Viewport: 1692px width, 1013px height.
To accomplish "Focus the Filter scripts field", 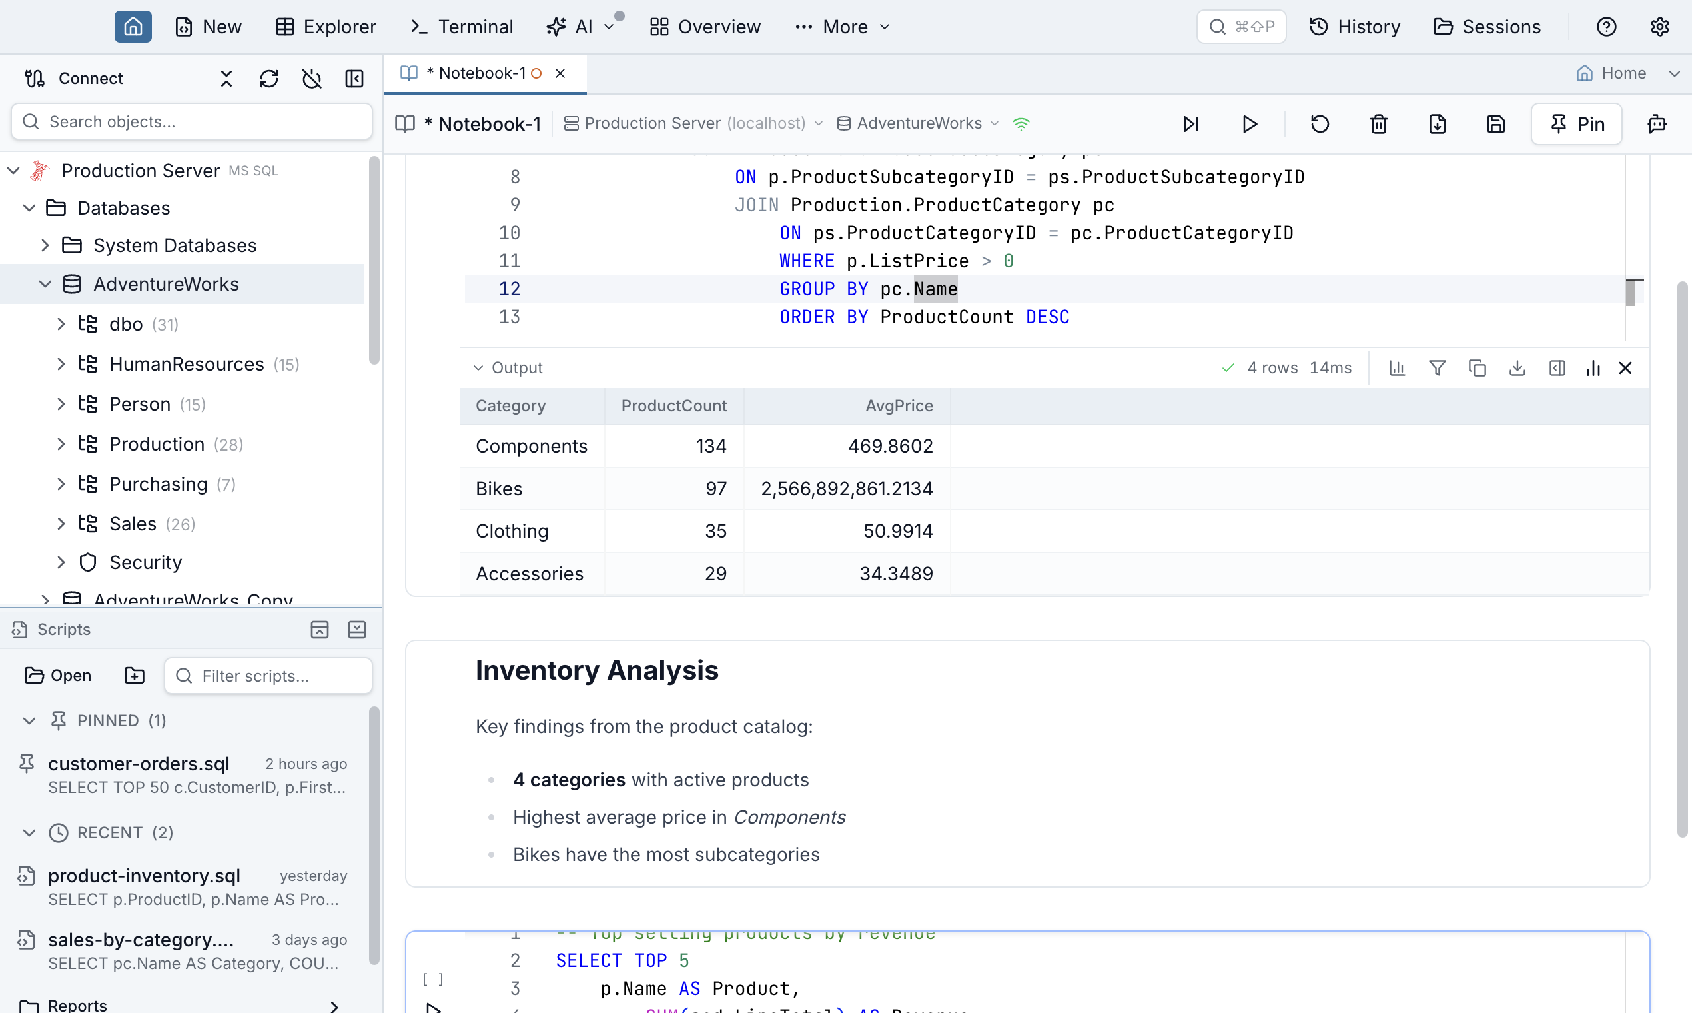I will coord(269,676).
